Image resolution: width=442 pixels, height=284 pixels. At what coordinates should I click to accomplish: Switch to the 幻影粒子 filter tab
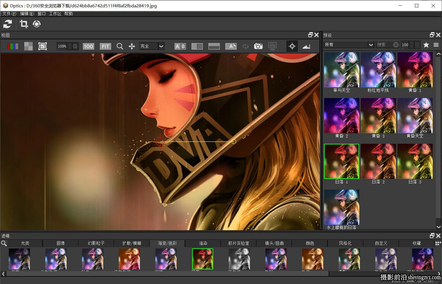pyautogui.click(x=96, y=243)
